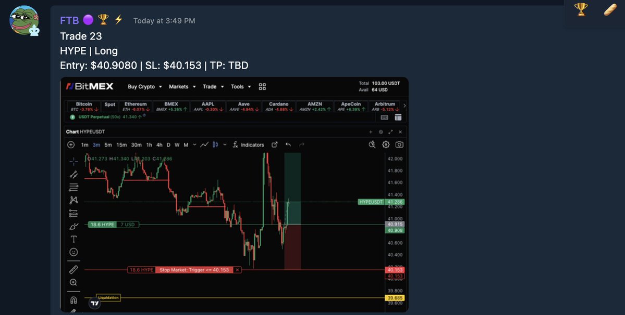625x315 pixels.
Task: Add baguette reaction to message
Action: (x=610, y=9)
